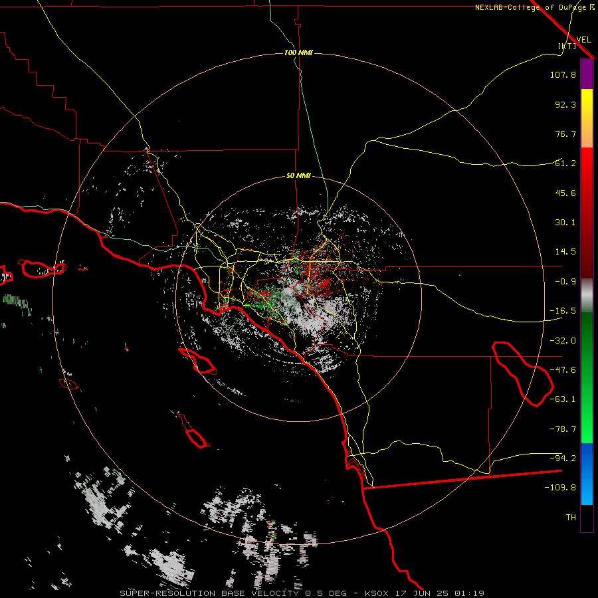Click the 76.7 scale value

(565, 134)
